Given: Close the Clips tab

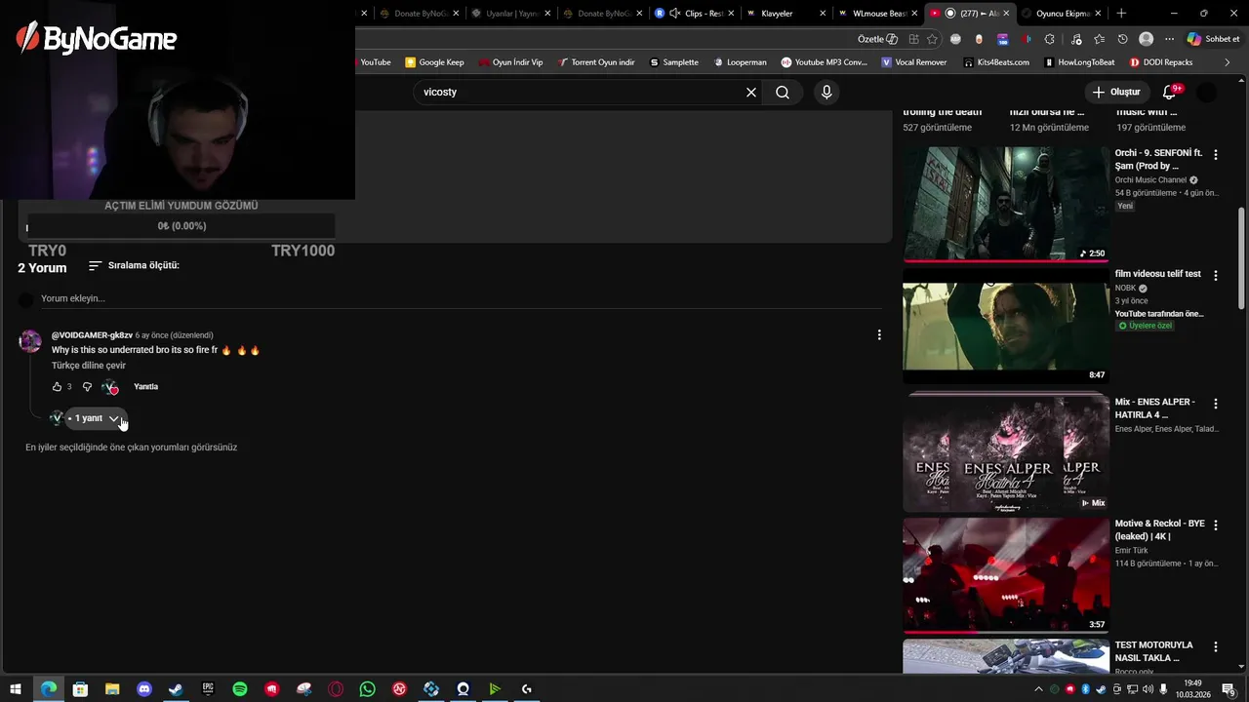Looking at the screenshot, I should 732,14.
